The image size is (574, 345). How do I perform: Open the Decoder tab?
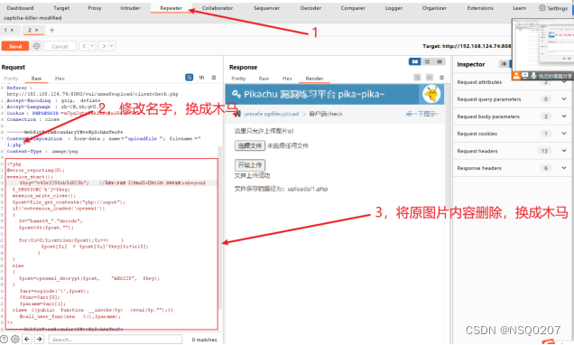[310, 8]
